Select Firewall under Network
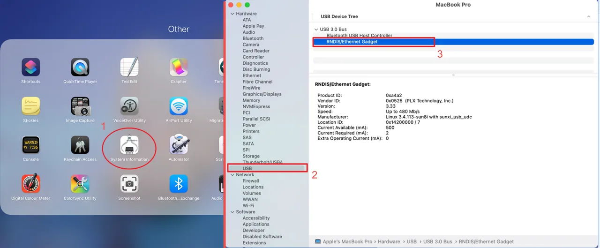 [x=251, y=181]
